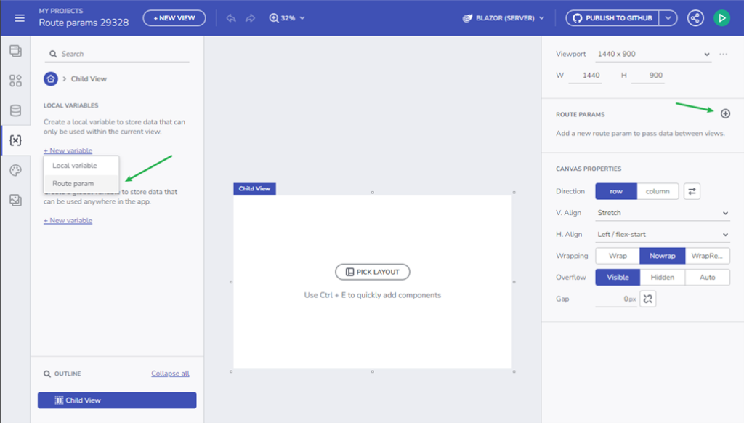This screenshot has width=744, height=423.
Task: Click the Share icon in top bar
Action: [x=695, y=17]
